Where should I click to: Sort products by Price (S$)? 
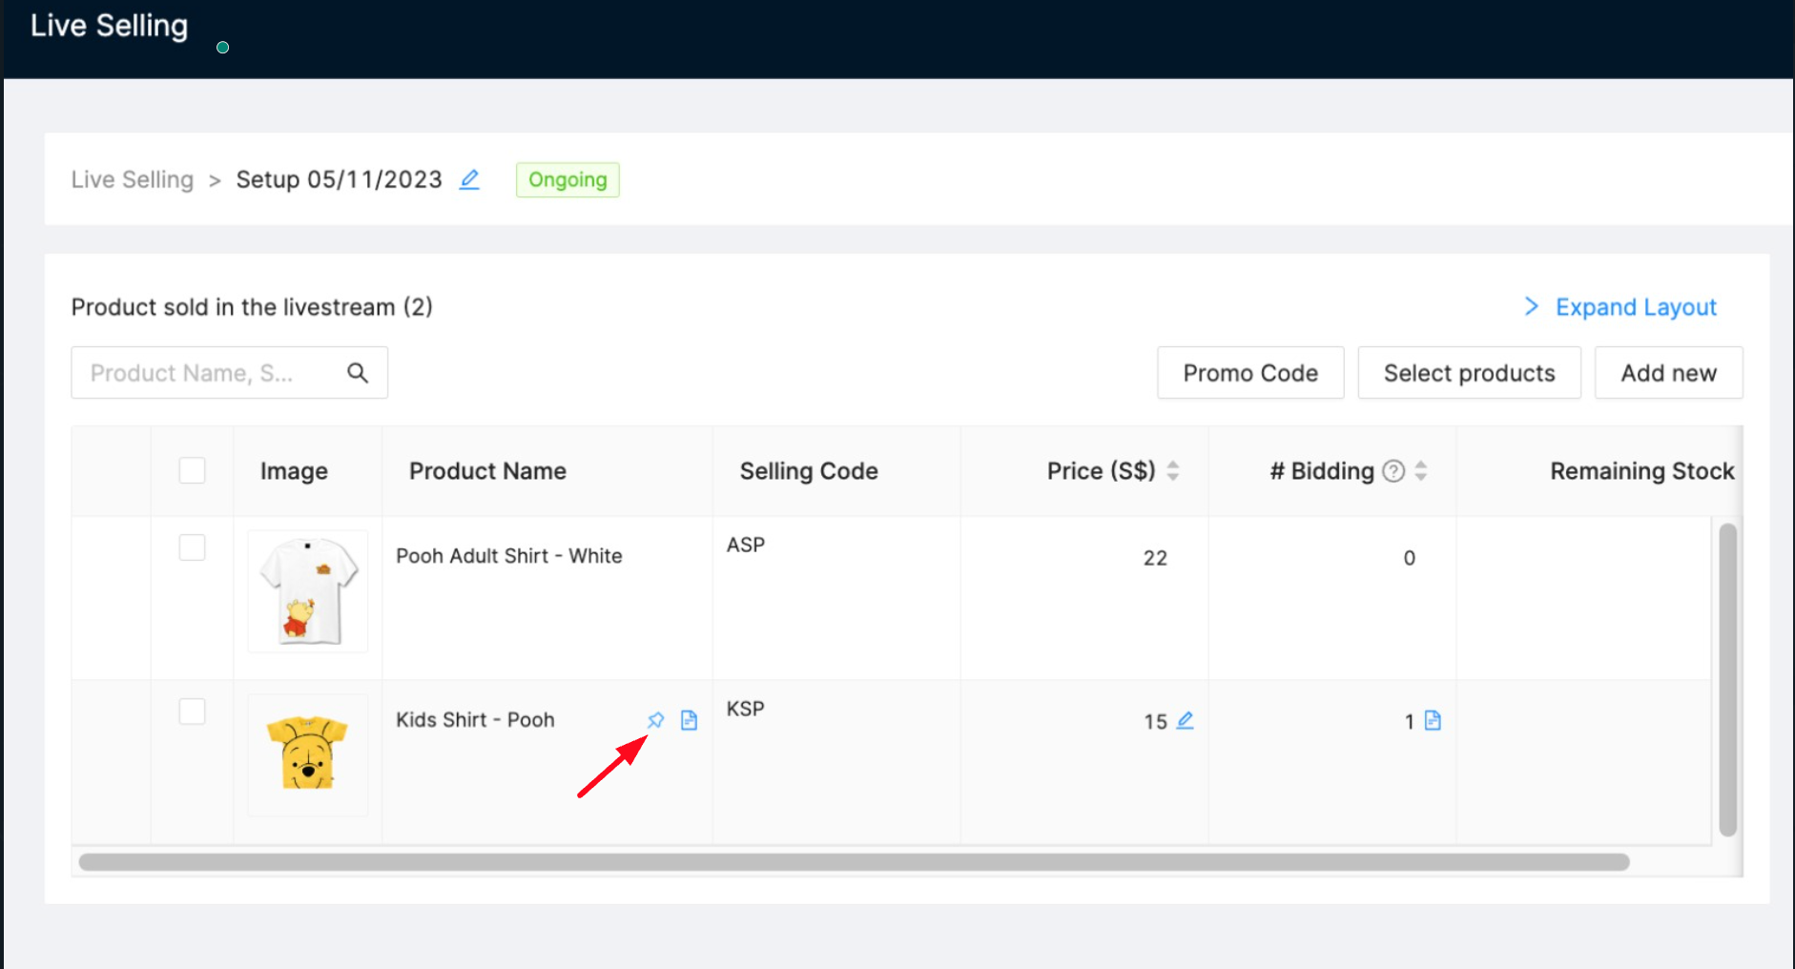pos(1173,471)
